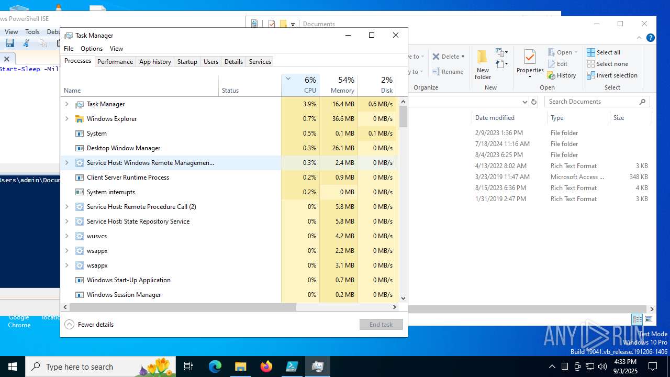Switch to the Performance tab

pos(115,62)
